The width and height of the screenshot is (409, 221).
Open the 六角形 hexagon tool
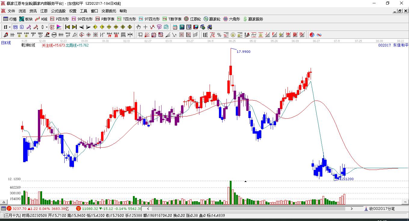[232, 19]
